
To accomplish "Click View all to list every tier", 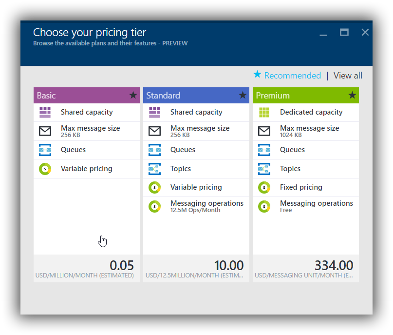I will (x=348, y=76).
